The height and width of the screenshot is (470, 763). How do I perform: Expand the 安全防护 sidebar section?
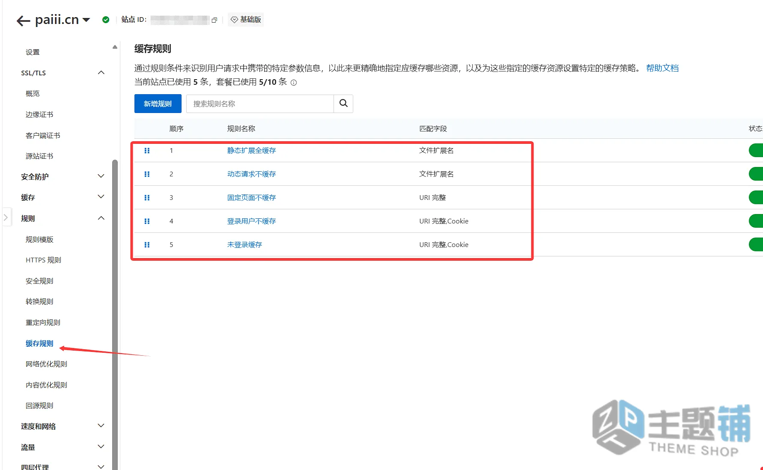point(101,176)
